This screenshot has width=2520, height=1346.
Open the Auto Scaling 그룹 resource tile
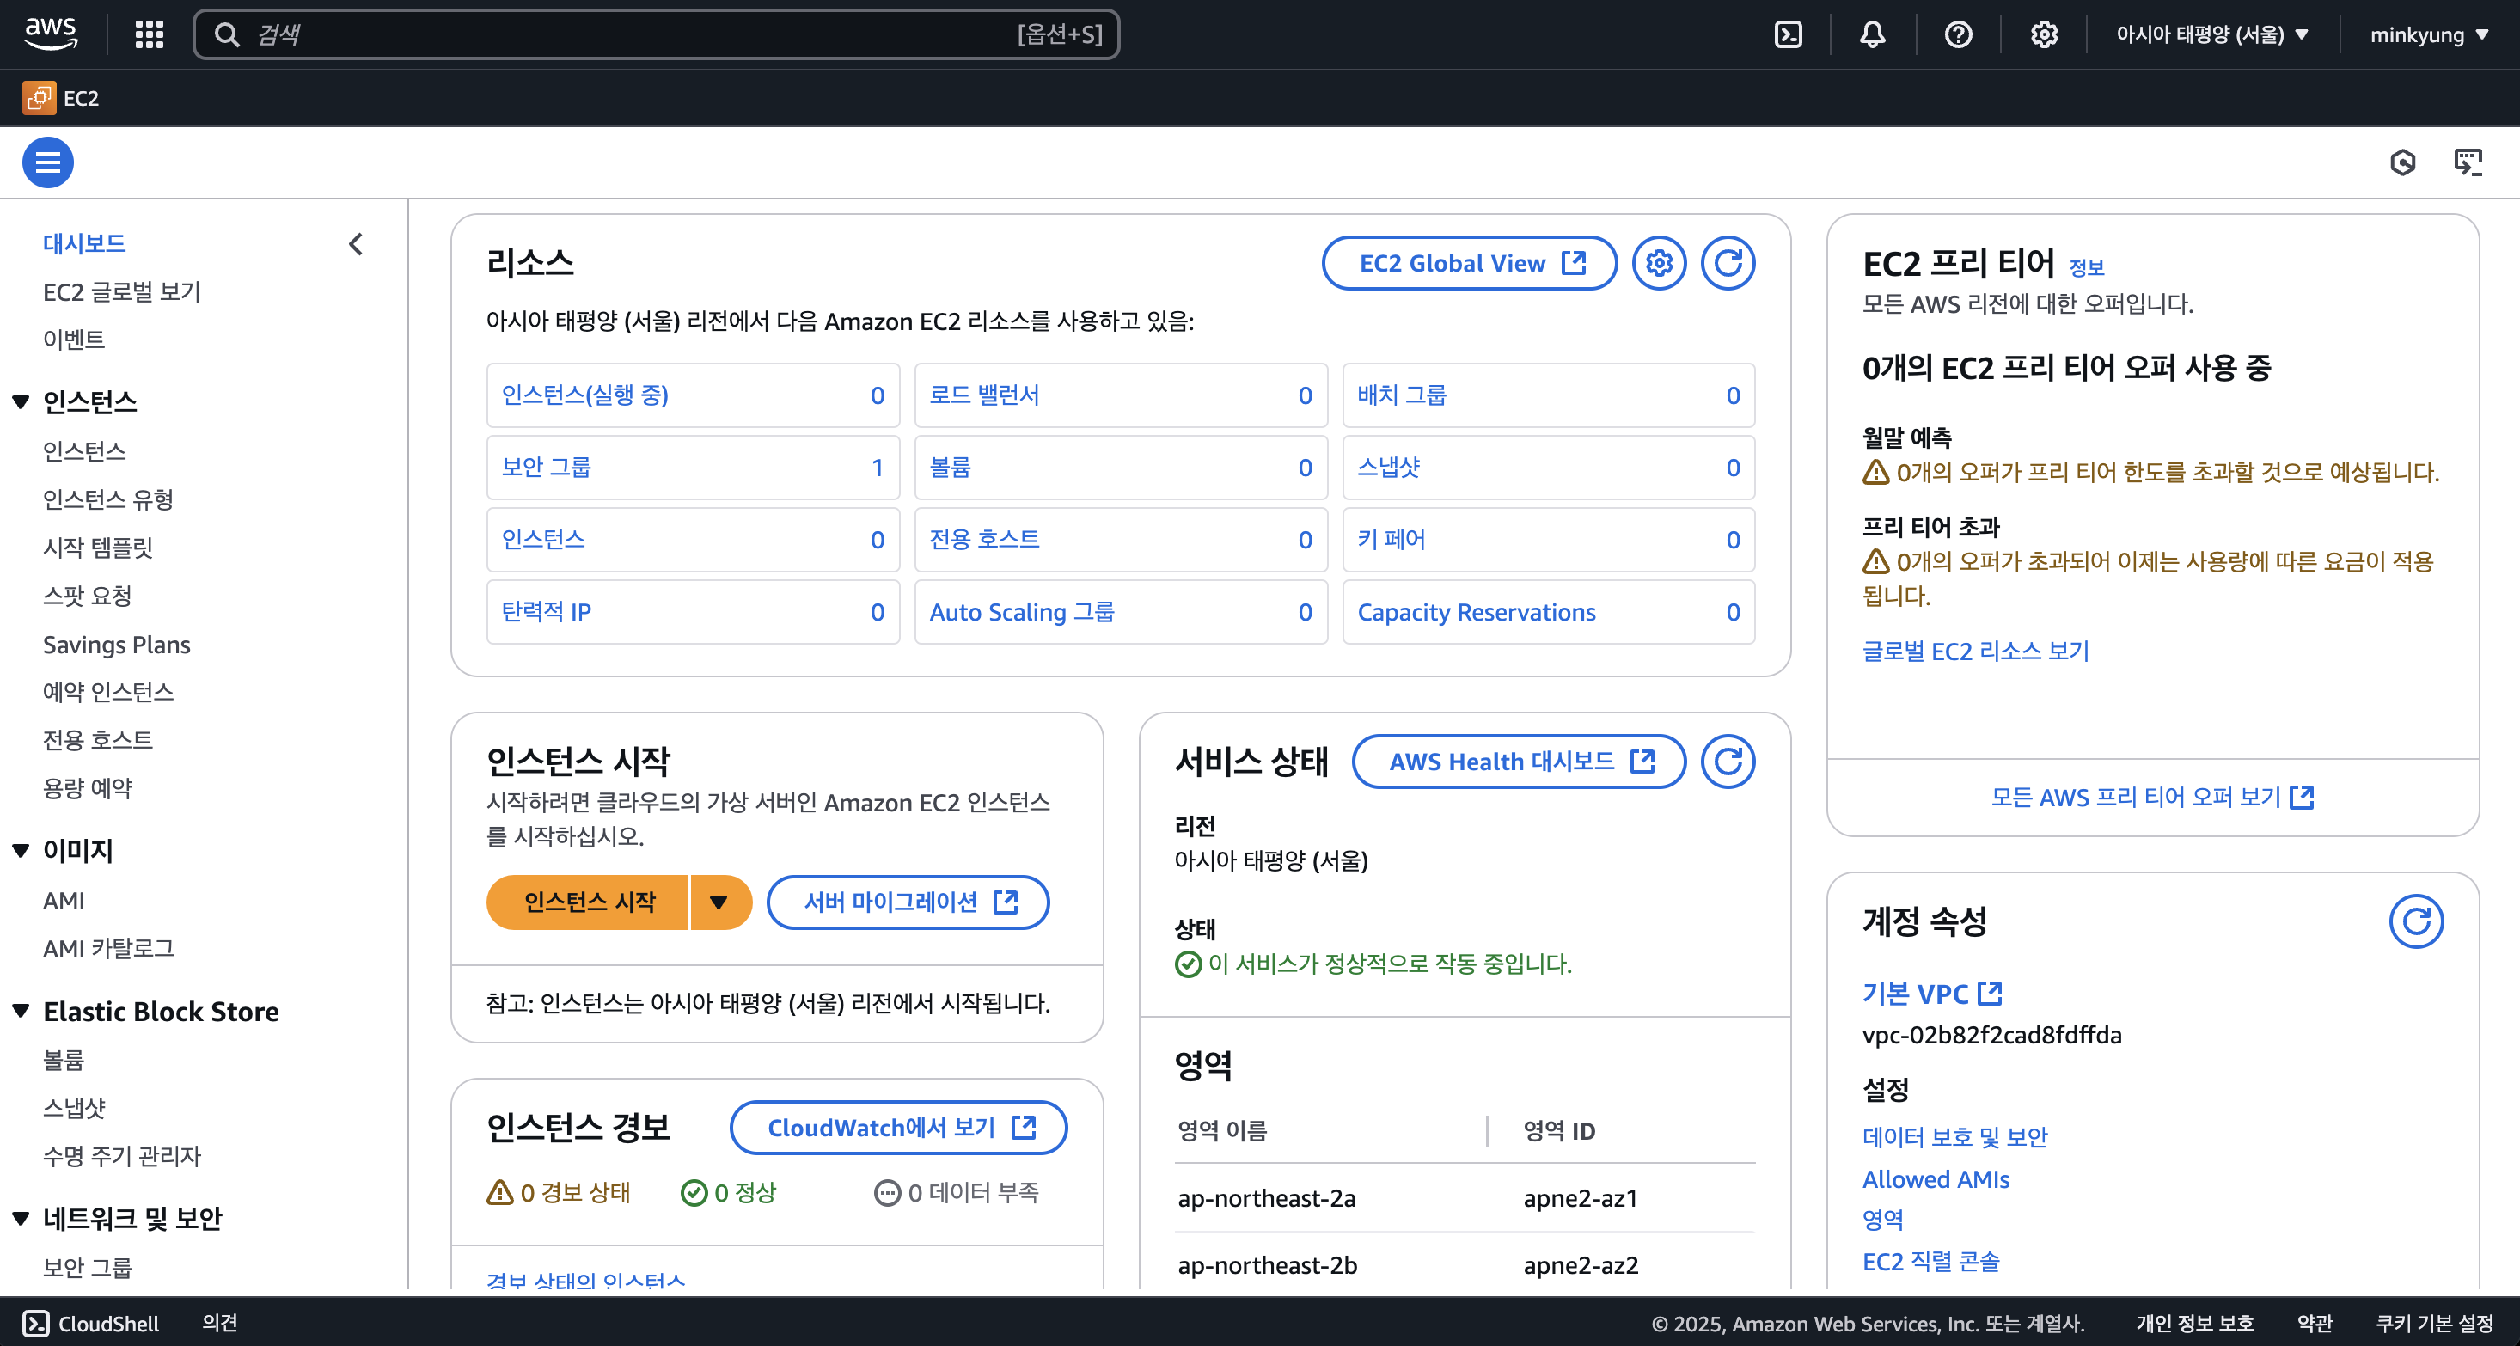point(1121,612)
